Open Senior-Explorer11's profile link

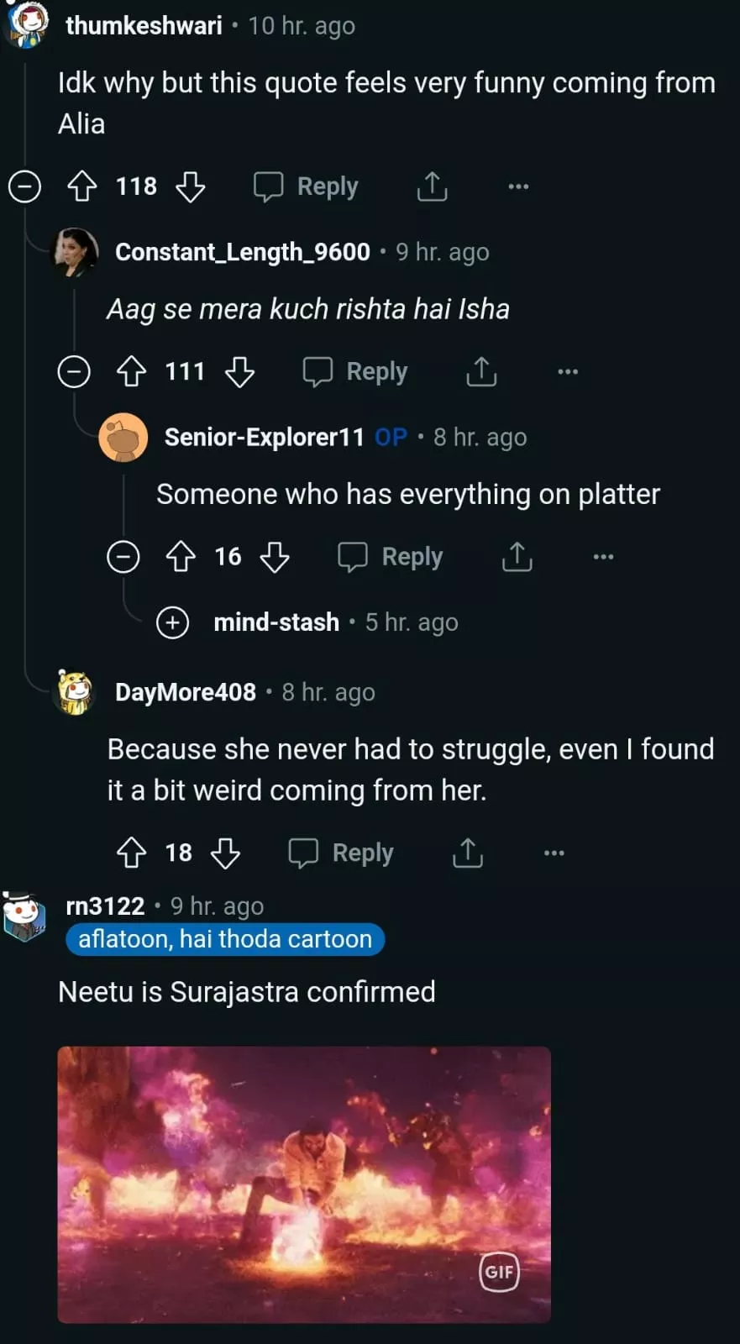pos(264,437)
